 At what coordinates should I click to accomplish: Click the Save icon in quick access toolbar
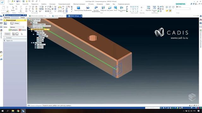tap(17, 1)
